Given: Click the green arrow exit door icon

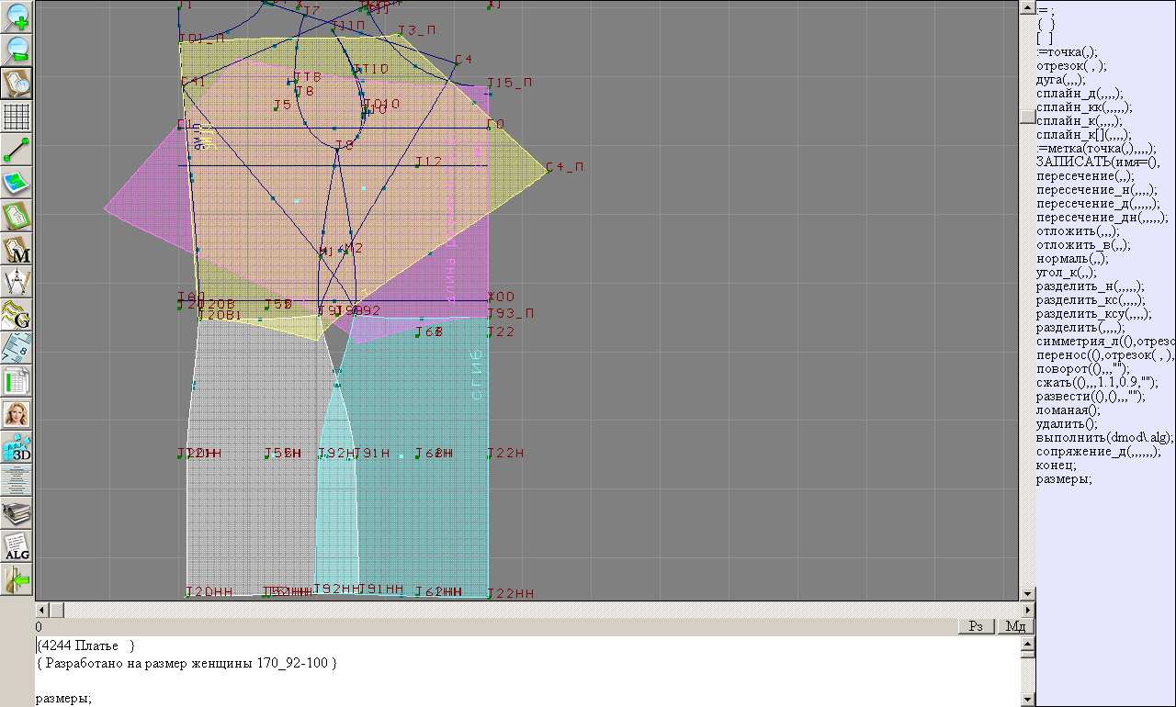Looking at the screenshot, I should click(x=17, y=579).
